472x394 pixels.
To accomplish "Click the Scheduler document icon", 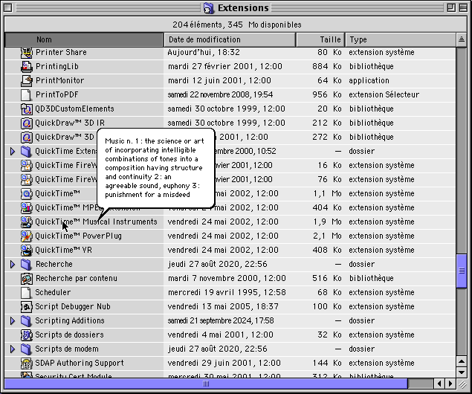I will (27, 293).
